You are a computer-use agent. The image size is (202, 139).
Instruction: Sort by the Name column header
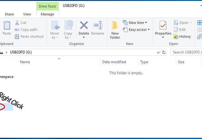point(25,62)
